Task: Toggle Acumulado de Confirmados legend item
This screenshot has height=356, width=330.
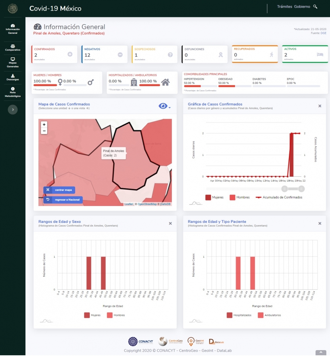Action: click(x=279, y=197)
